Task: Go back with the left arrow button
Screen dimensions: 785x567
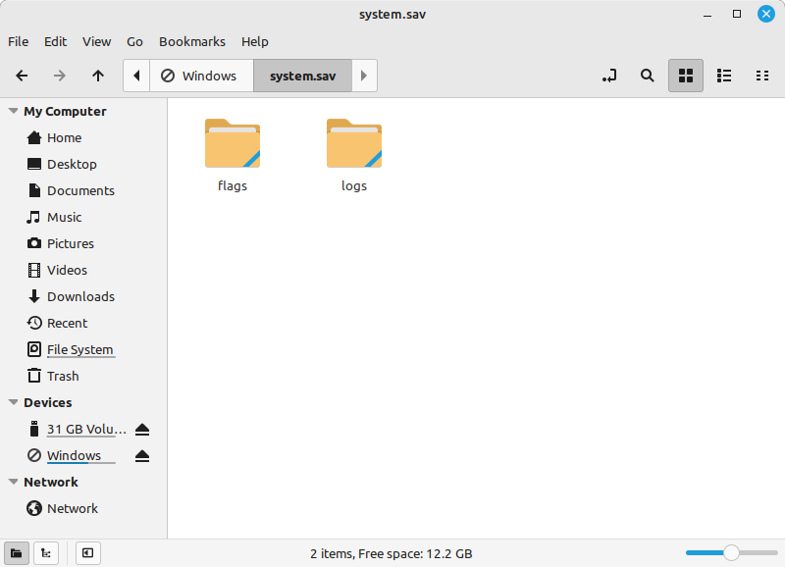Action: tap(22, 76)
